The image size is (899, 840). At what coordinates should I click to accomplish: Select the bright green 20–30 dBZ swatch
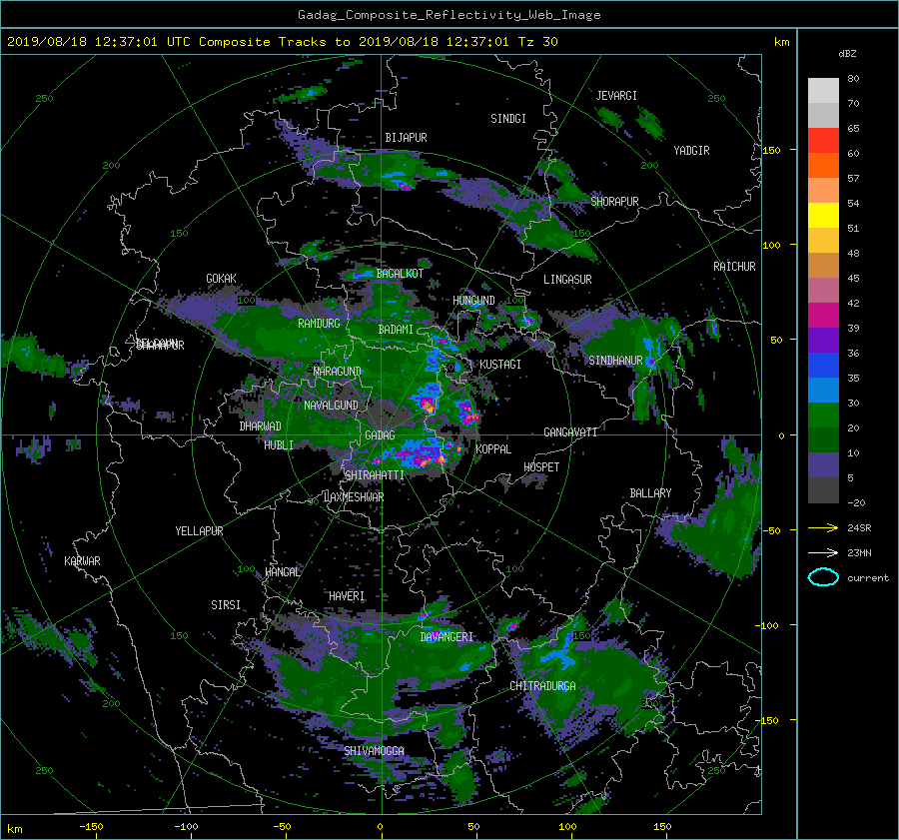[823, 416]
